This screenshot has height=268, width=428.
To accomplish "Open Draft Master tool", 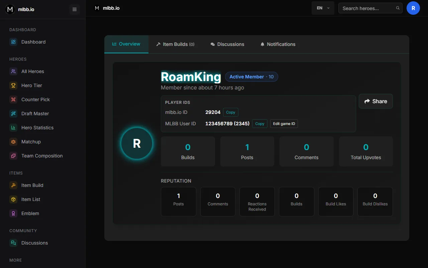I will tap(43, 114).
